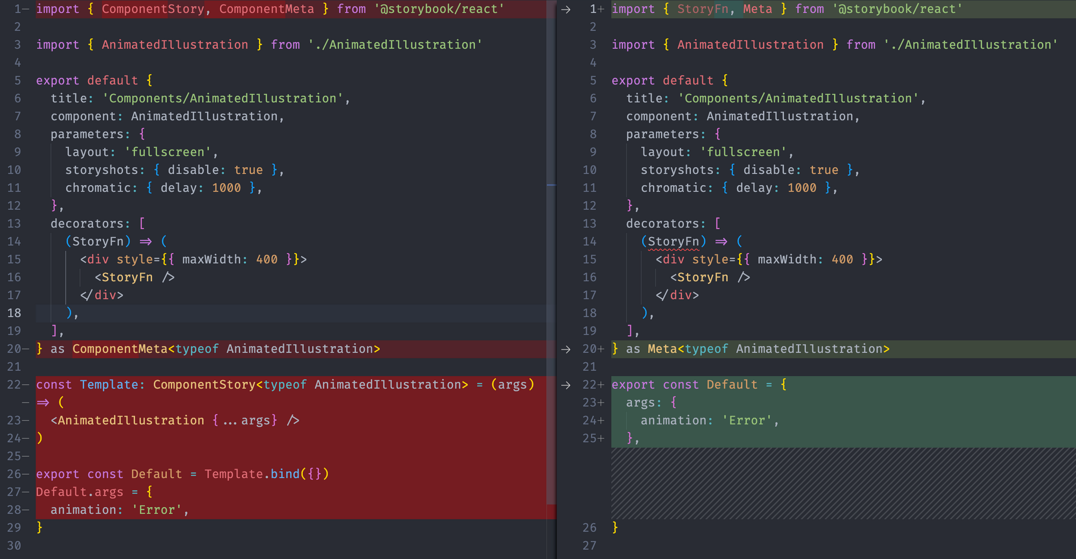This screenshot has height=559, width=1076.
Task: Click 'export const Default' on right line 22
Action: 684,385
